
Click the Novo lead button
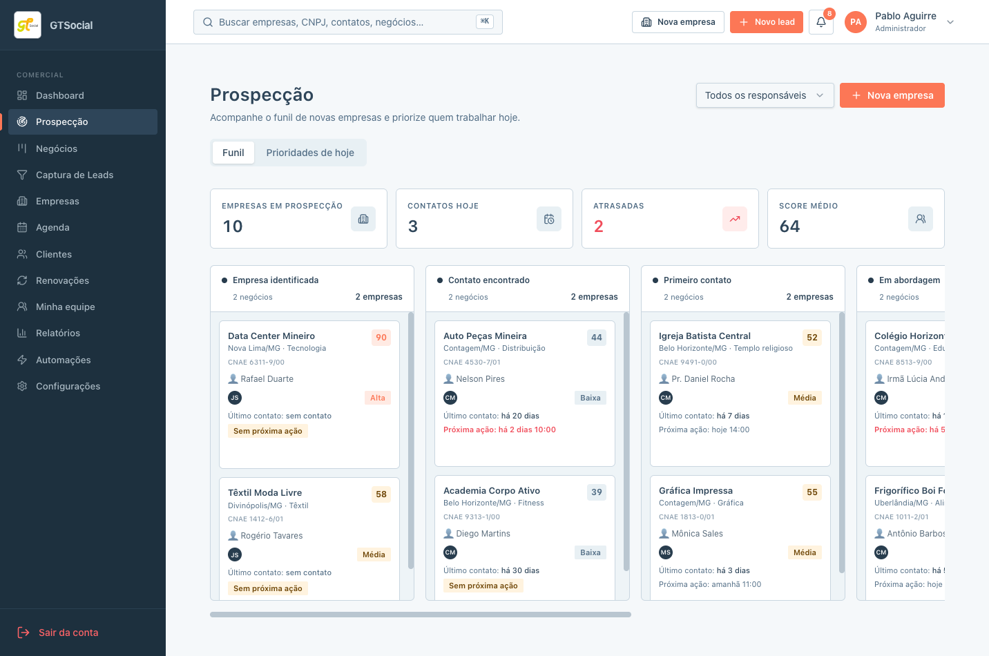[x=767, y=22]
